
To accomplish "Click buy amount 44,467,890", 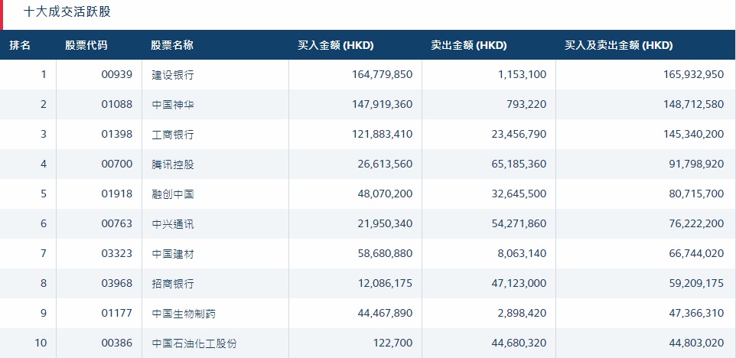I will click(x=385, y=313).
